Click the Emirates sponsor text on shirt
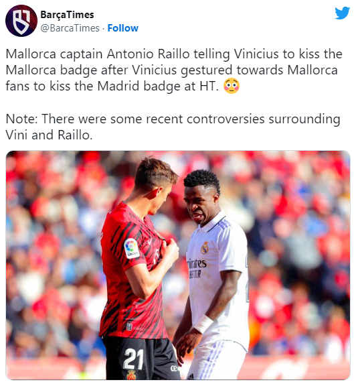The height and width of the screenshot is (382, 356). tap(197, 263)
